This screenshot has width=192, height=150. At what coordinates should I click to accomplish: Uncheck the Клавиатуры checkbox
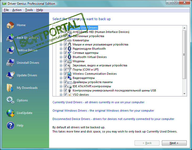[x=65, y=40]
